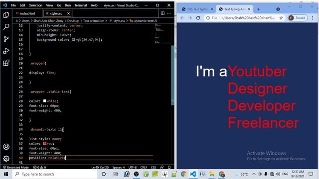Click the .dynamic-texts li breadcrumb symbol
Viewport: 319px width, 179px height.
click(x=144, y=21)
